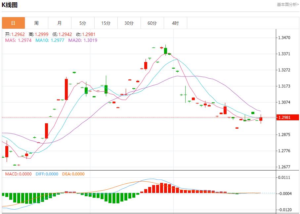
Task: Switch to the 周 weekly tab
Action: 36,23
